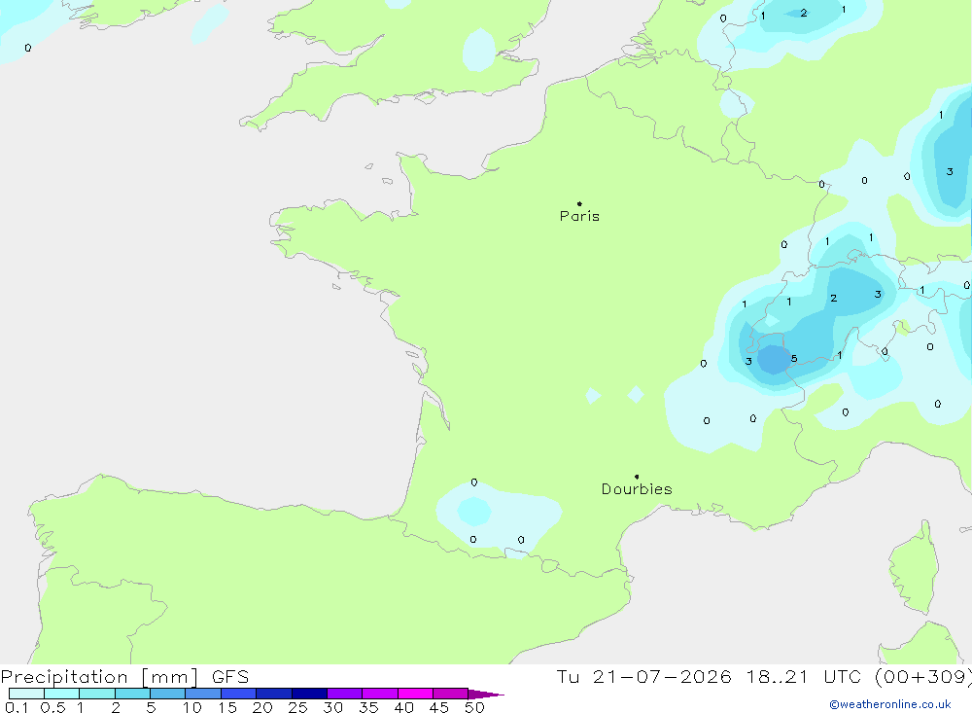
Task: Click the value 2 at the top of the map
Action: [x=804, y=13]
